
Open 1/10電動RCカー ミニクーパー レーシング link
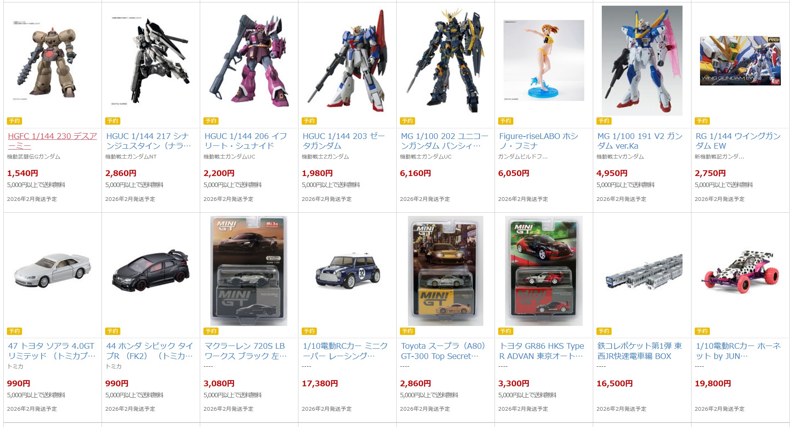[345, 351]
